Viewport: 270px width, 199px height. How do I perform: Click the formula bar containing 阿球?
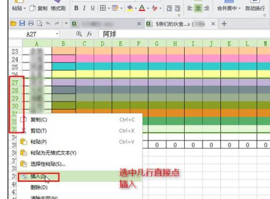pos(184,34)
